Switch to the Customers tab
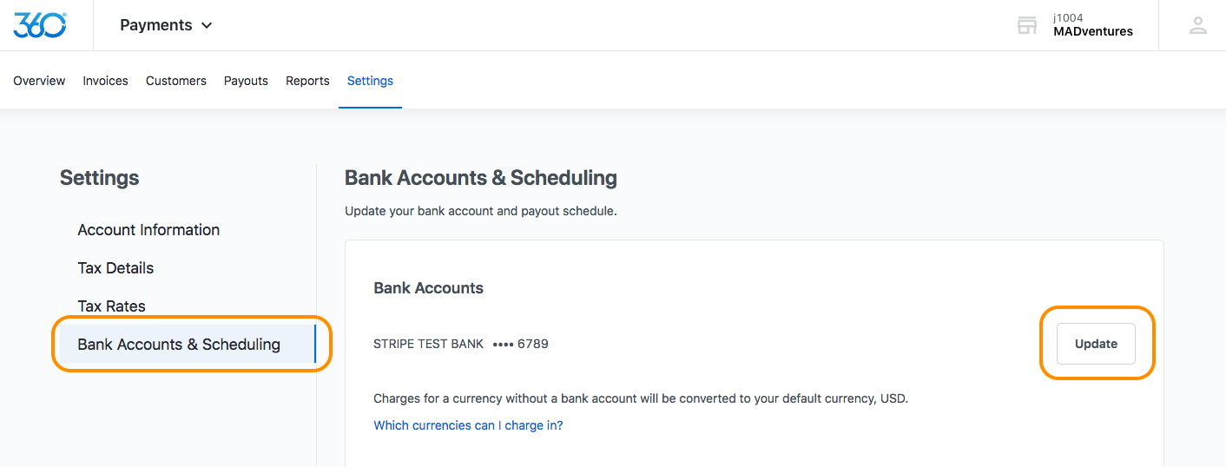Screen dimensions: 1226x467 pos(176,81)
